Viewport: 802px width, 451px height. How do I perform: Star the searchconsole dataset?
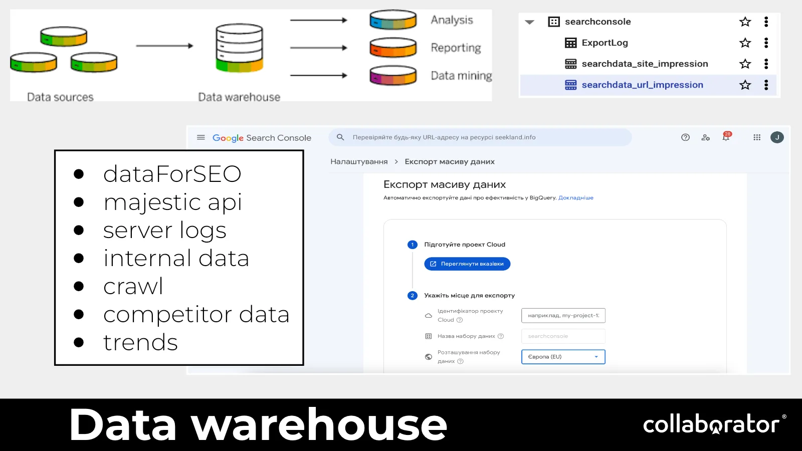(745, 22)
